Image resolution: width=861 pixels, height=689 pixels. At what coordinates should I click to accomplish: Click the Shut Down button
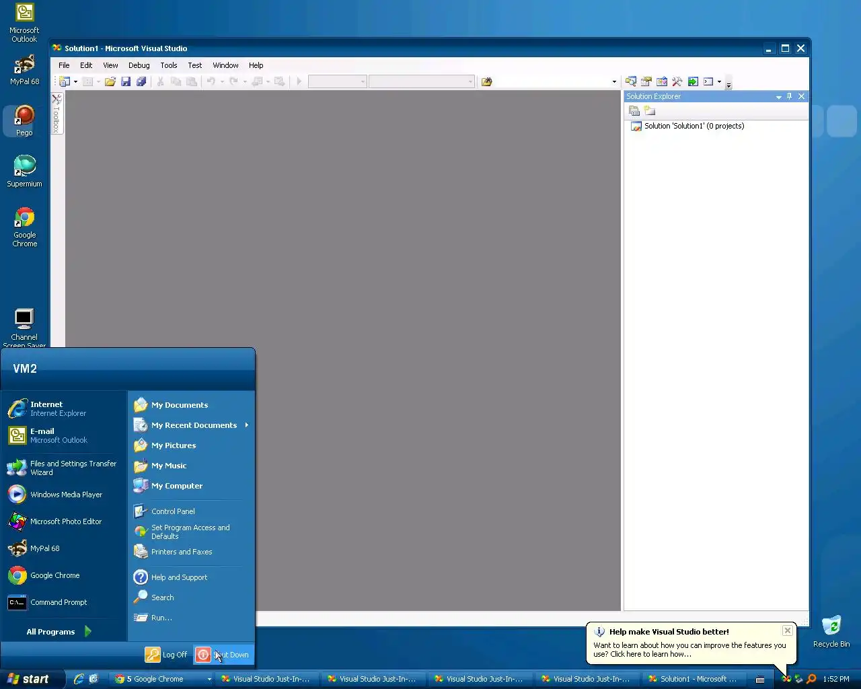(x=223, y=654)
